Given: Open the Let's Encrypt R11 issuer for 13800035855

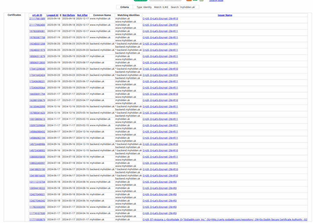Looking at the screenshot, I should click(x=160, y=157).
